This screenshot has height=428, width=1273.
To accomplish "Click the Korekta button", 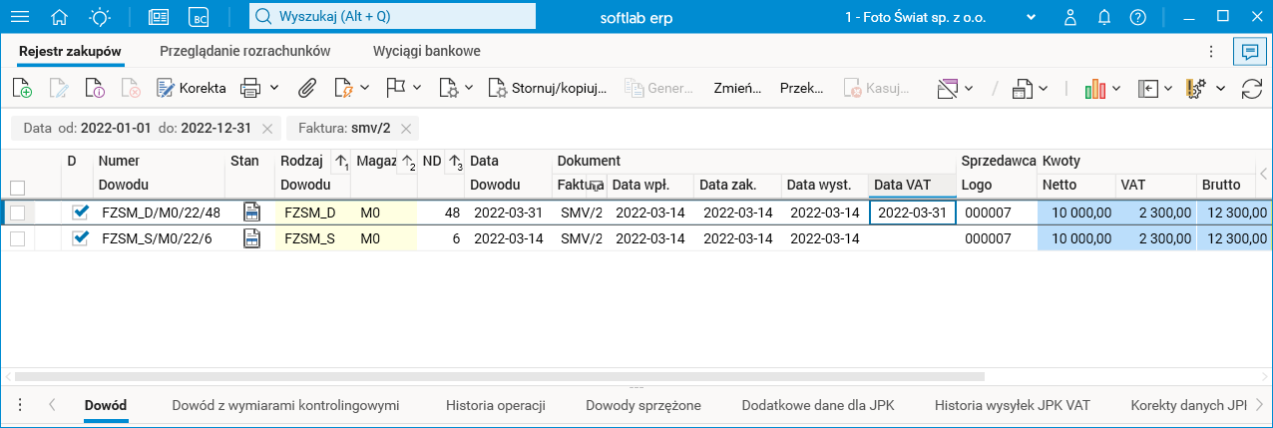I will 192,89.
